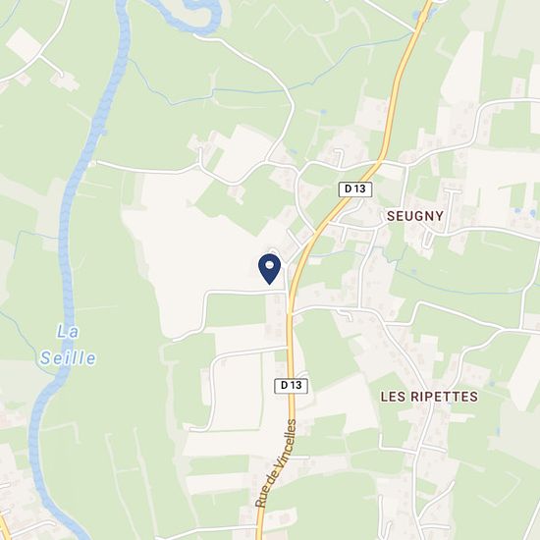Select the lower D 13 road shield

click(291, 386)
